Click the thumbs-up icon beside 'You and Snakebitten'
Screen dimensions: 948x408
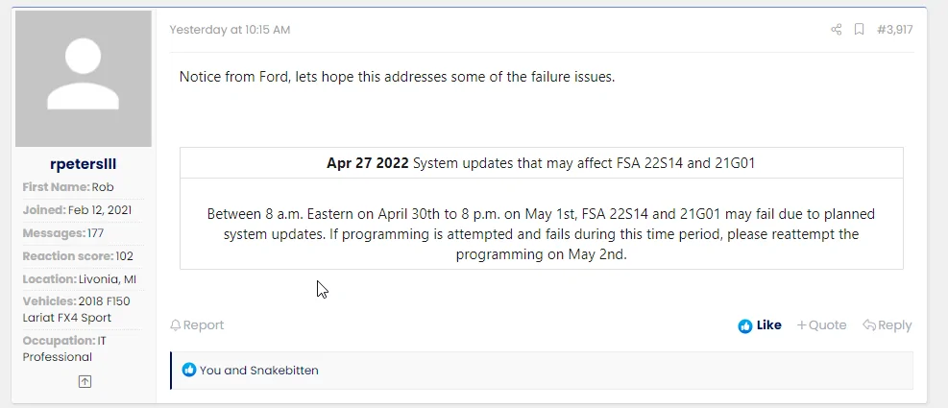[x=188, y=371]
